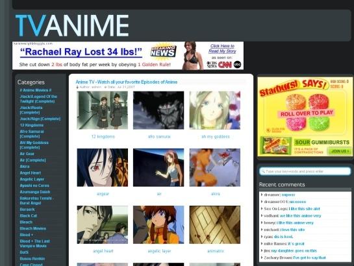Open the 'Ayashi no Ceres' category
The image size is (354, 266).
coord(34,186)
